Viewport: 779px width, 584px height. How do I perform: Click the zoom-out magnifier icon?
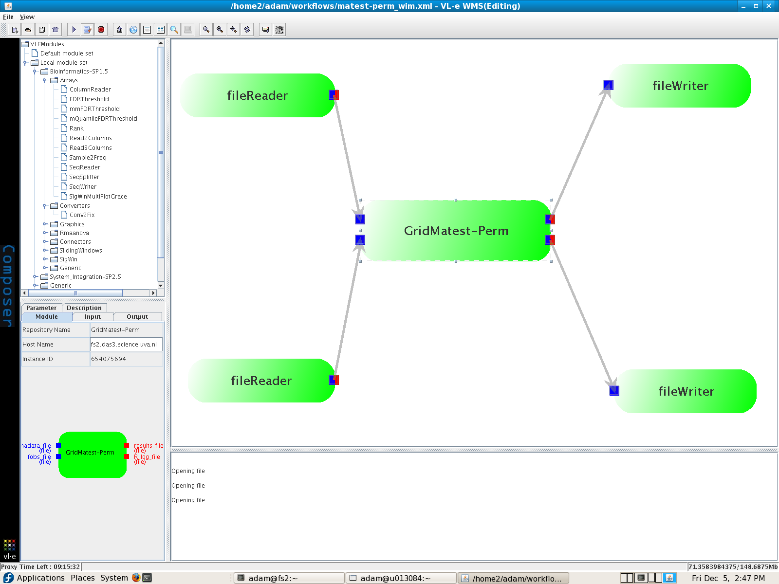click(x=234, y=30)
